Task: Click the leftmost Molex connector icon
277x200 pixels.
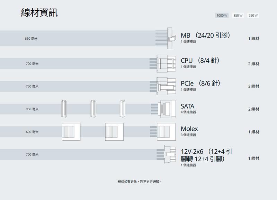Action: (71, 132)
